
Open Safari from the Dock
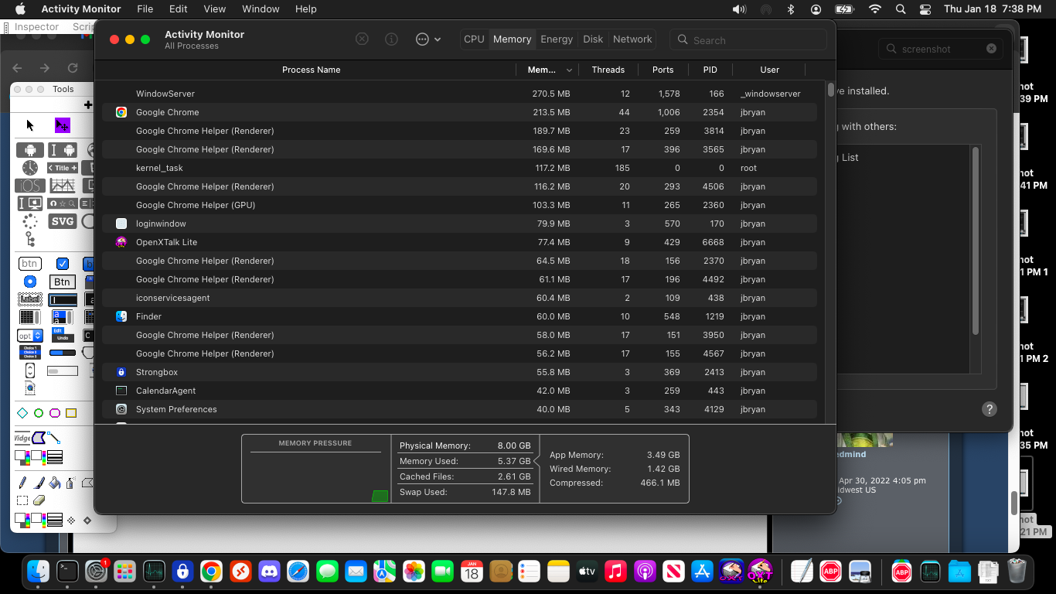click(x=298, y=572)
